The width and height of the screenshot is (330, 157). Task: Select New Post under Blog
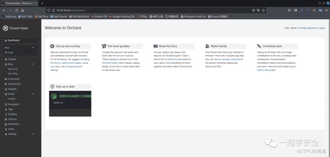tap(13, 69)
